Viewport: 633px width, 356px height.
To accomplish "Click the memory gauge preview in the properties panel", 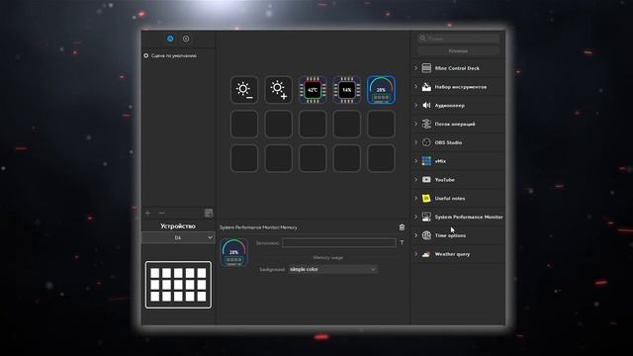I will (x=234, y=252).
